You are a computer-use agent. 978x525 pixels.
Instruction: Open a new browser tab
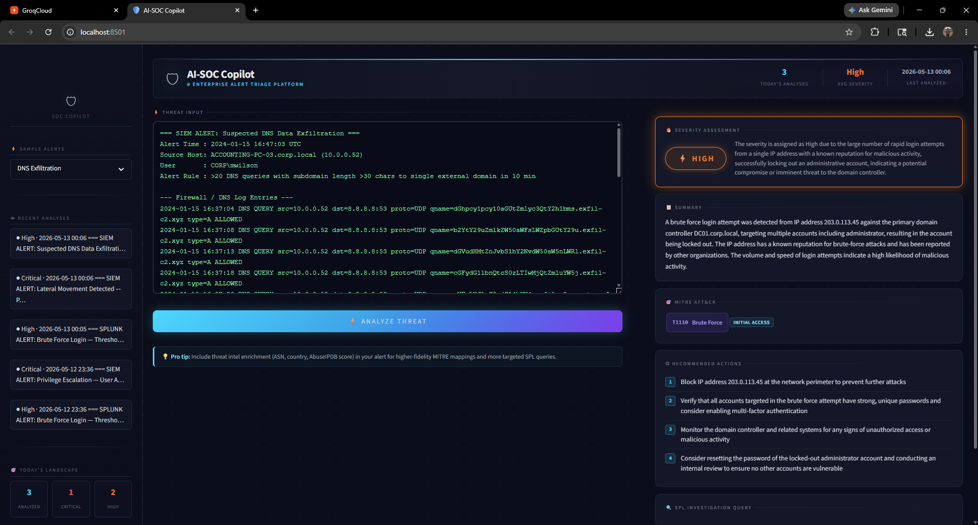click(x=256, y=10)
